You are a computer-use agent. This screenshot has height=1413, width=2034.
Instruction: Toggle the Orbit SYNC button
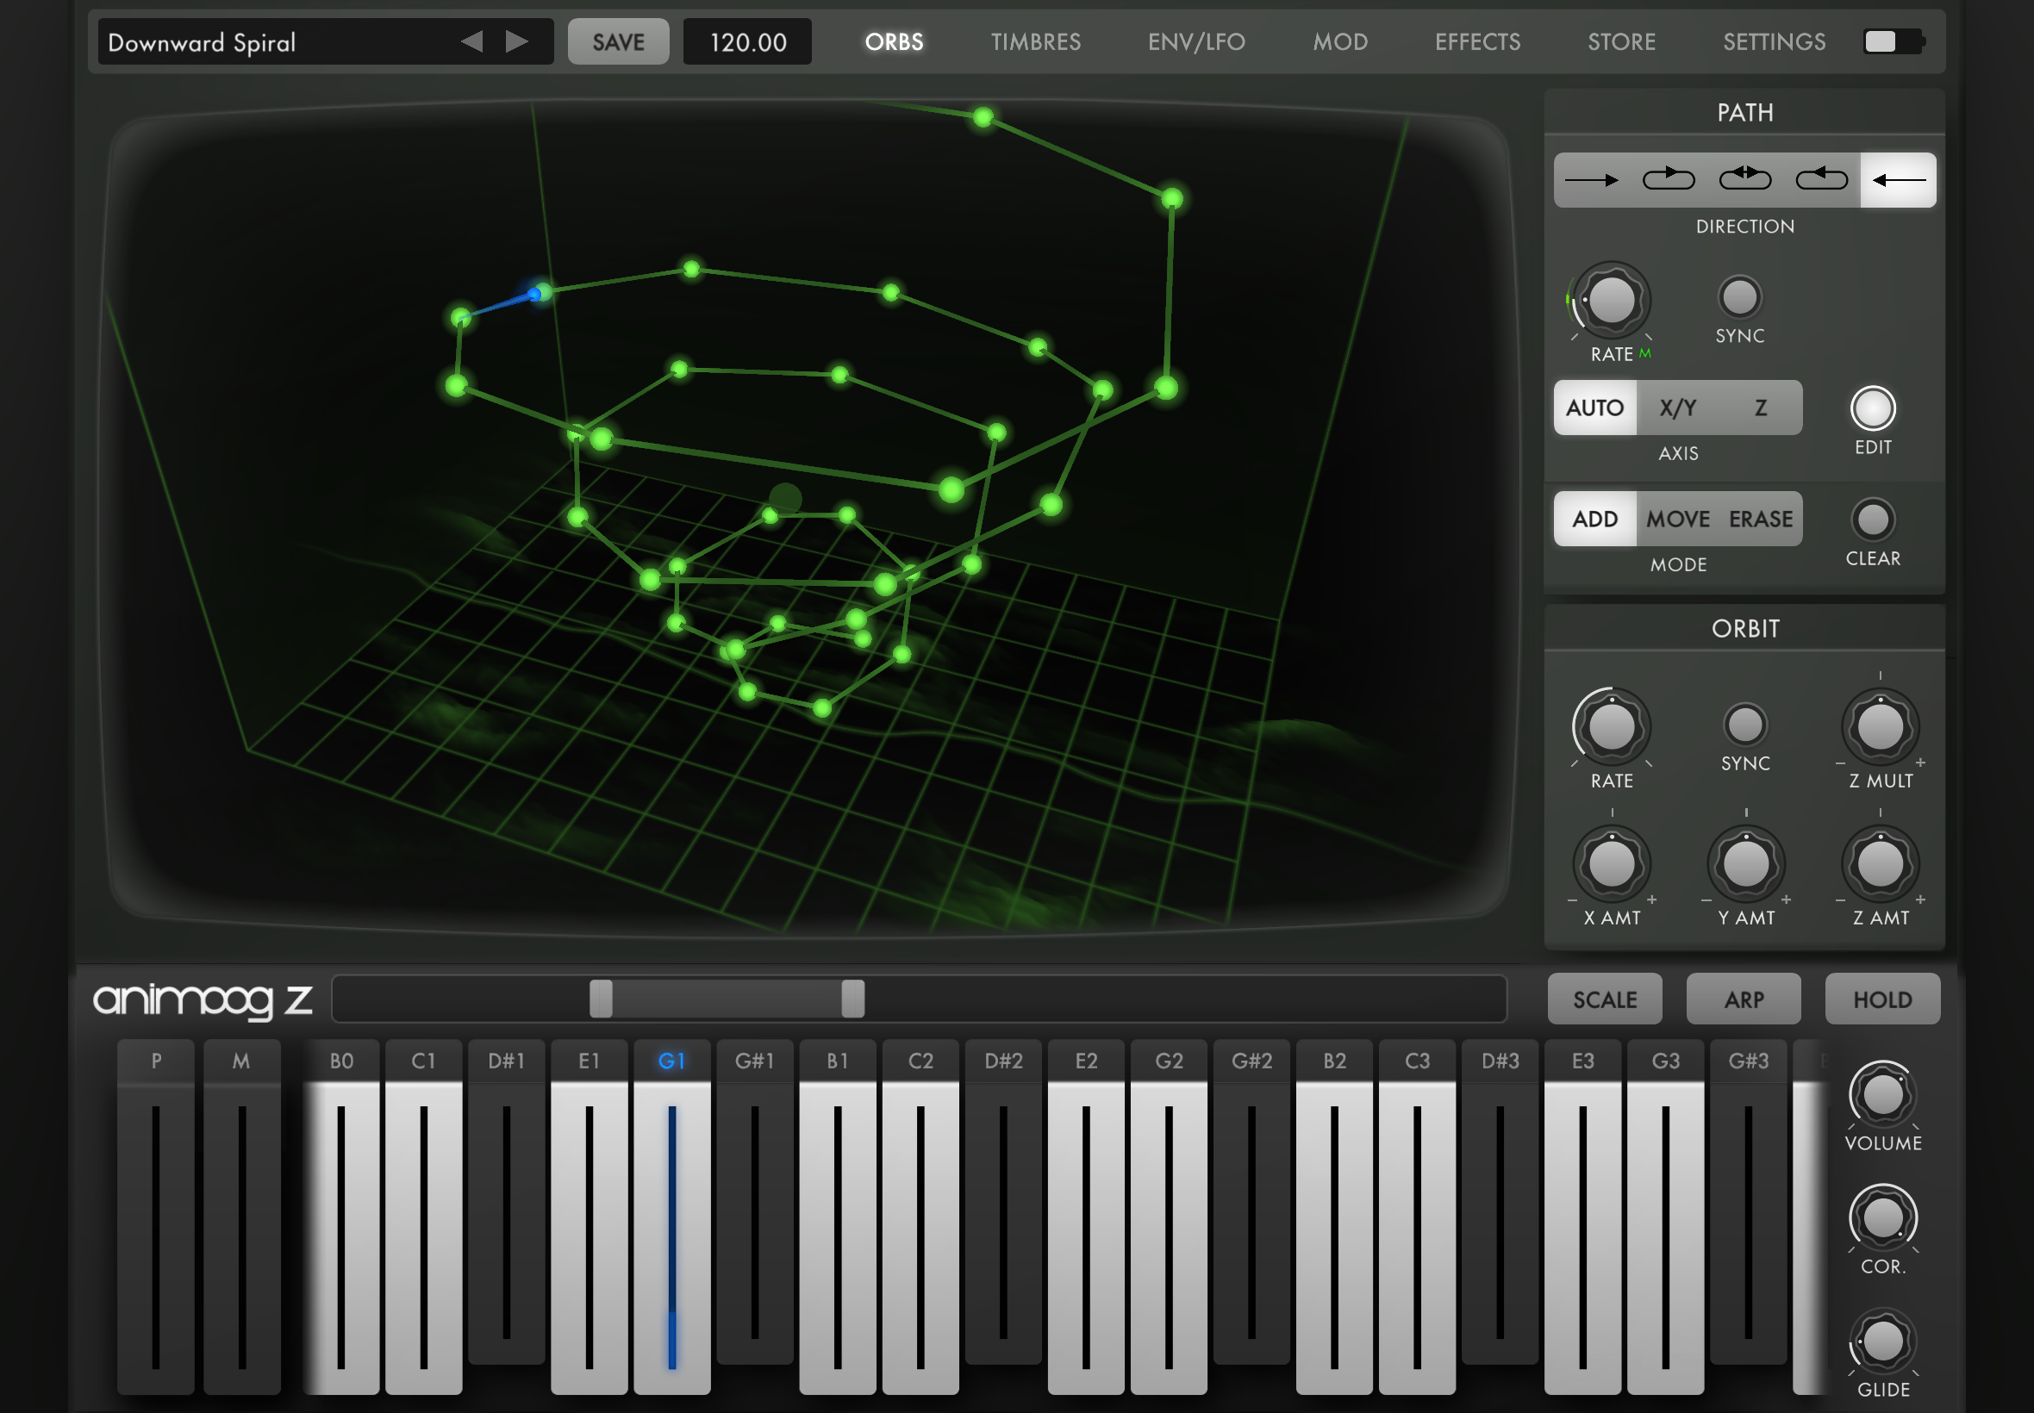coord(1744,725)
